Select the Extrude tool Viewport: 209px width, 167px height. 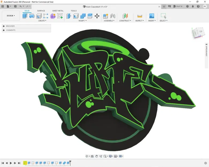click(25, 16)
